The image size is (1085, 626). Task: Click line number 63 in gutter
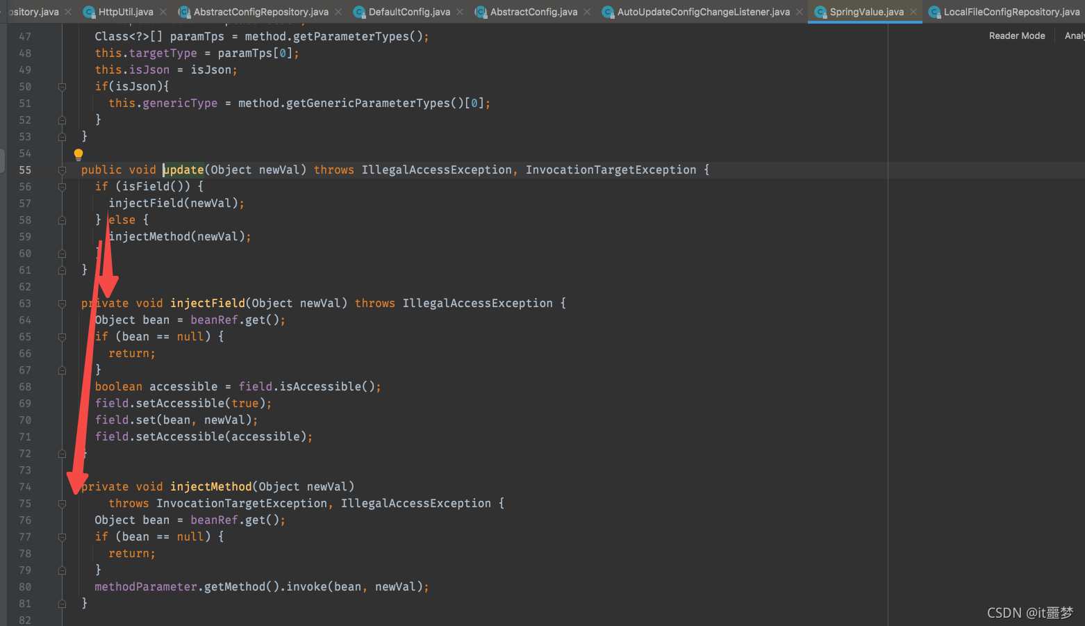click(25, 304)
